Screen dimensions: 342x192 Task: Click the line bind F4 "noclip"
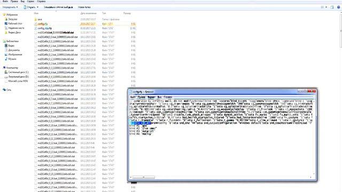pyautogui.click(x=140, y=134)
